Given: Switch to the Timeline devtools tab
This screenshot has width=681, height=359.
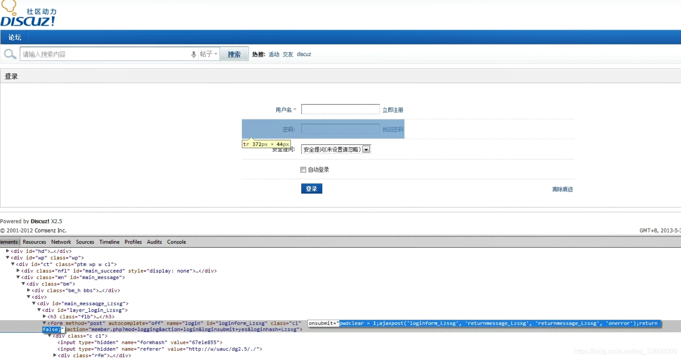Looking at the screenshot, I should [x=109, y=242].
